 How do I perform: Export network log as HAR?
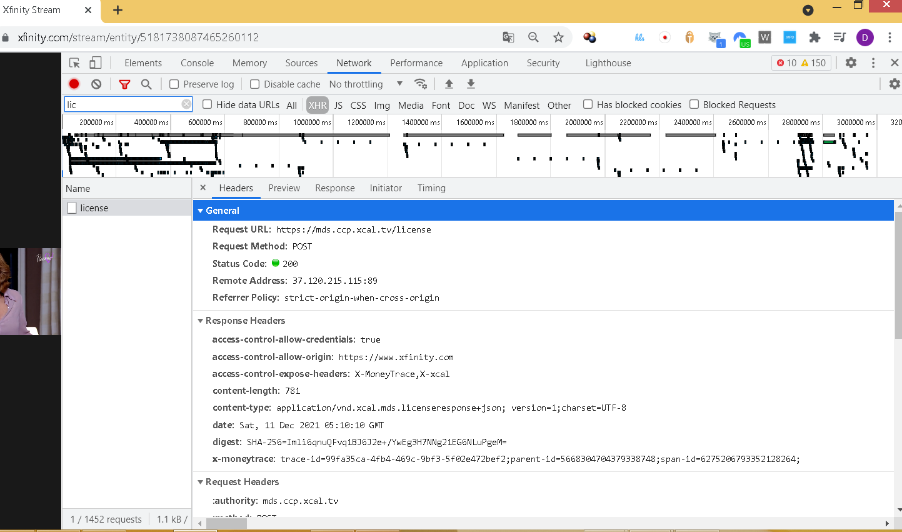(470, 83)
